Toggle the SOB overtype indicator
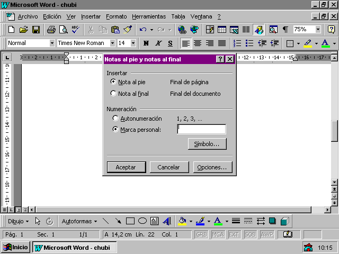 (250, 234)
